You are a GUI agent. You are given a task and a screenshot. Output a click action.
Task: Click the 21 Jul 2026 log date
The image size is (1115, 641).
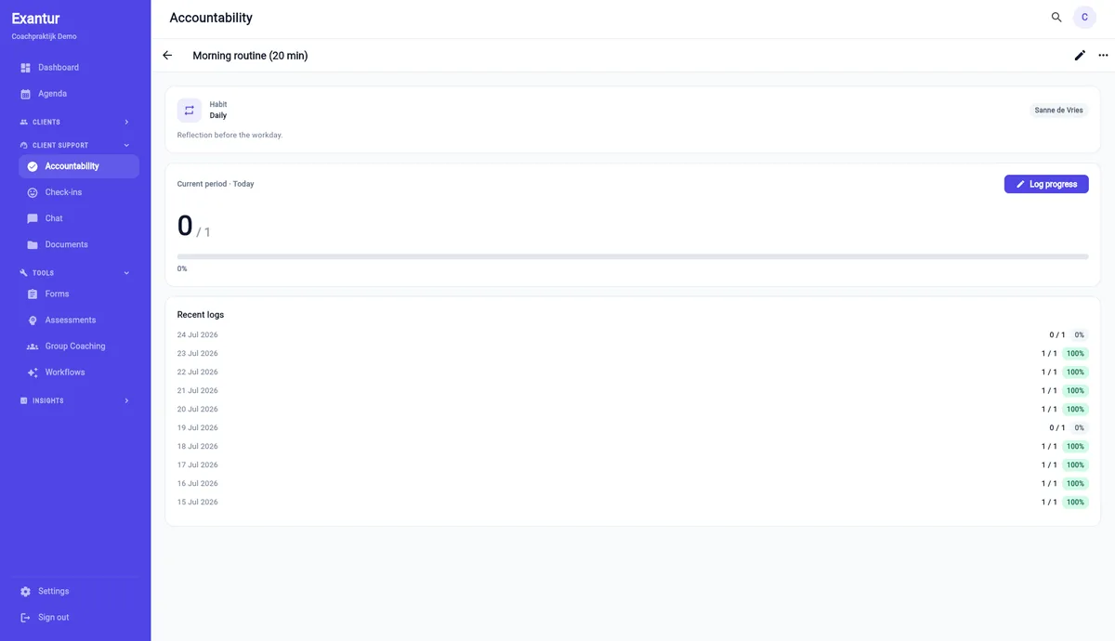tap(198, 390)
